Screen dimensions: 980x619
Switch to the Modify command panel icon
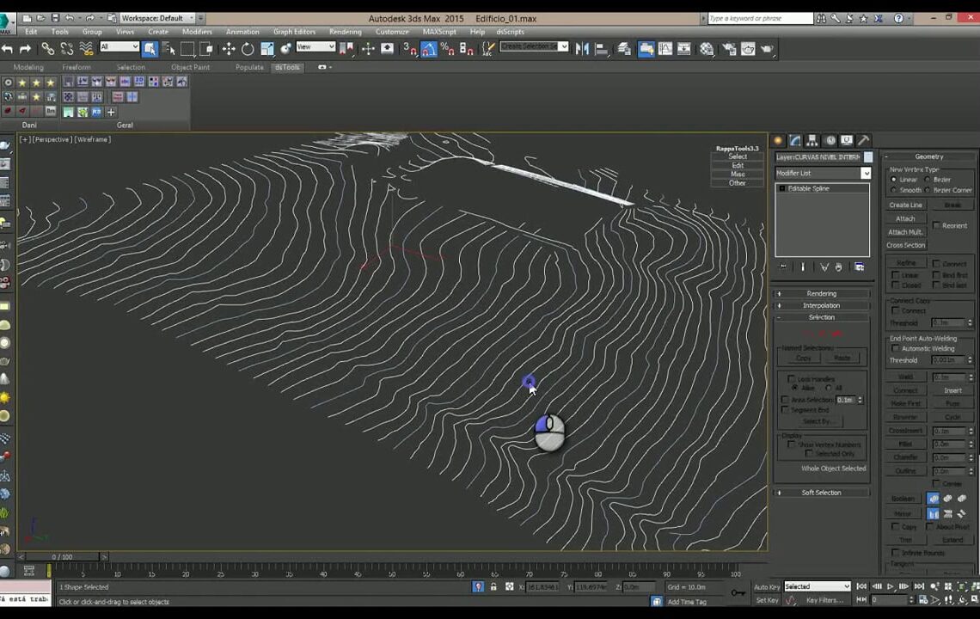pos(794,142)
